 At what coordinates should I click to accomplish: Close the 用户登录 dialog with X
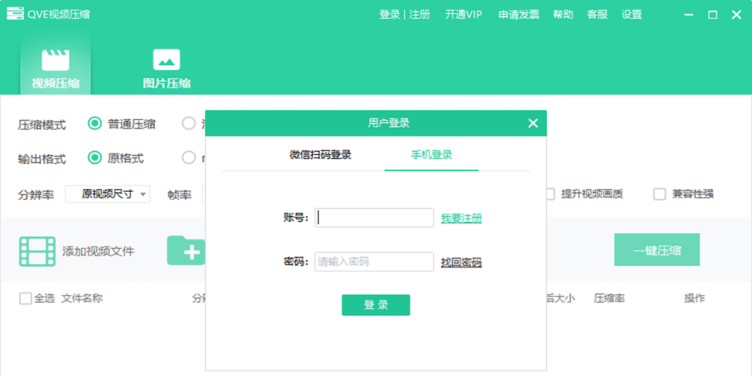tap(533, 123)
